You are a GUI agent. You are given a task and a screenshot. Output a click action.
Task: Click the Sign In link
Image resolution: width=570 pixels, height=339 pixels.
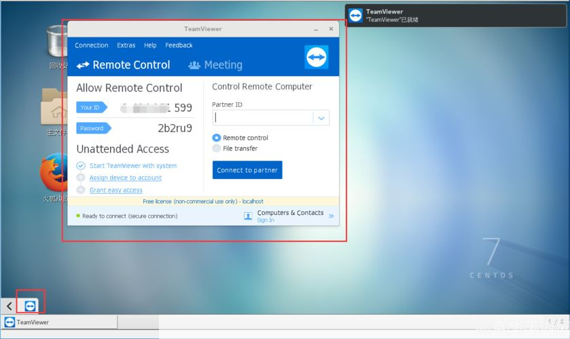click(x=266, y=220)
